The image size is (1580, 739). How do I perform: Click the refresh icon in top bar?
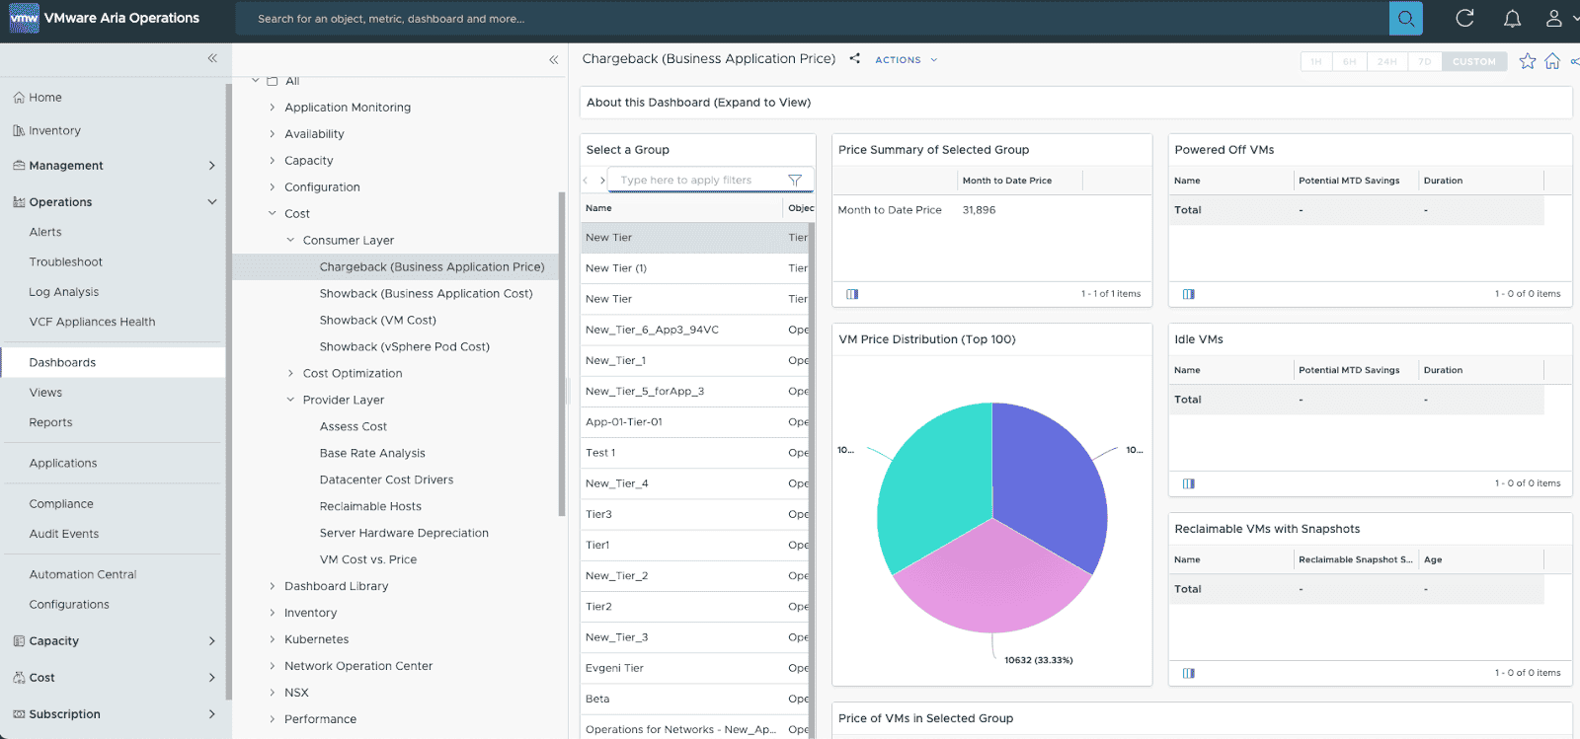coord(1464,18)
